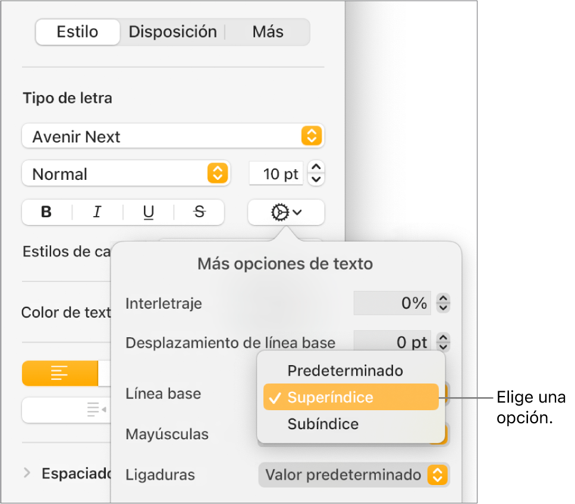Select left text alignment button

pos(59,373)
